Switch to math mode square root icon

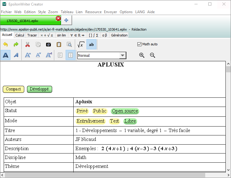(81, 44)
